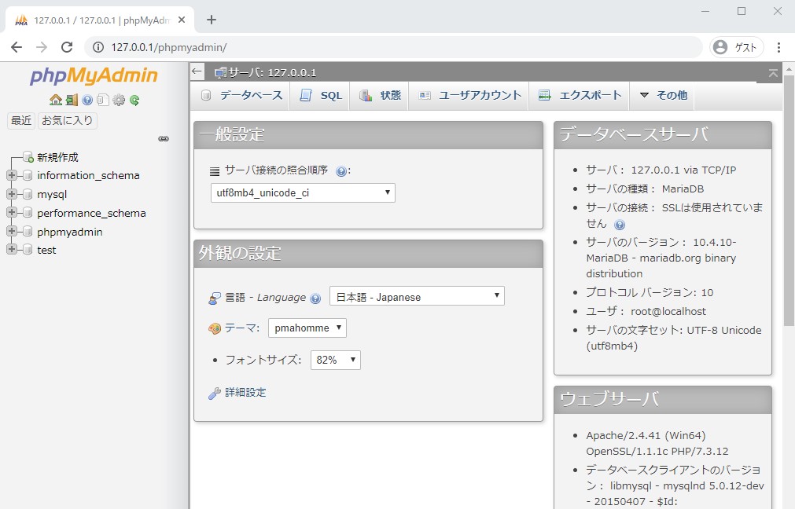Open collation dropdown utf8mb4_unicode_ci

point(303,192)
